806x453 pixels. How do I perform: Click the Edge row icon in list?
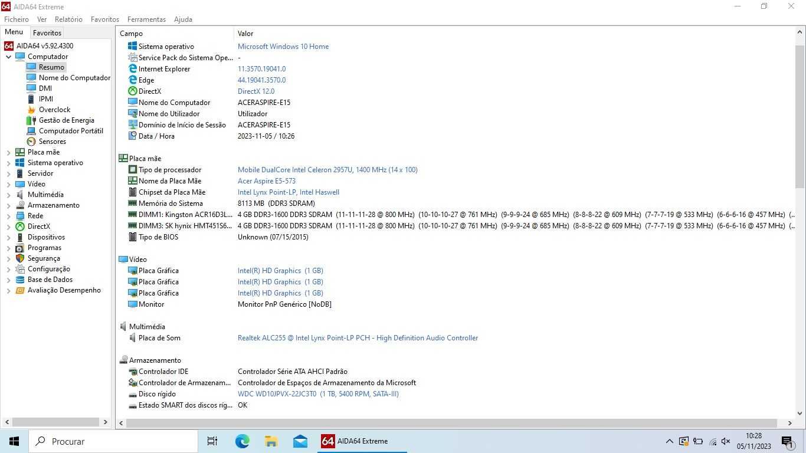click(133, 80)
